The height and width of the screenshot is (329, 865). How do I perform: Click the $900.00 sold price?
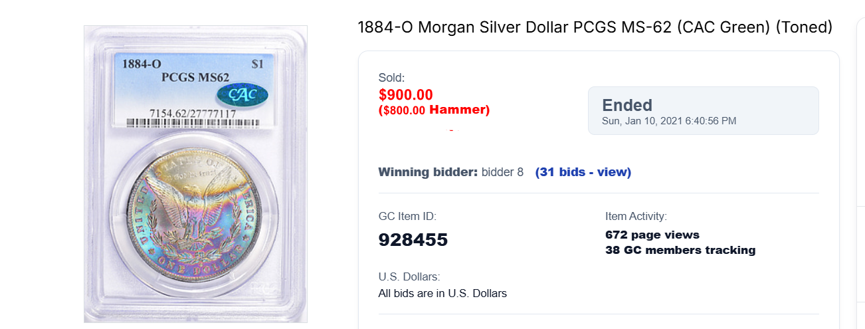tap(406, 95)
